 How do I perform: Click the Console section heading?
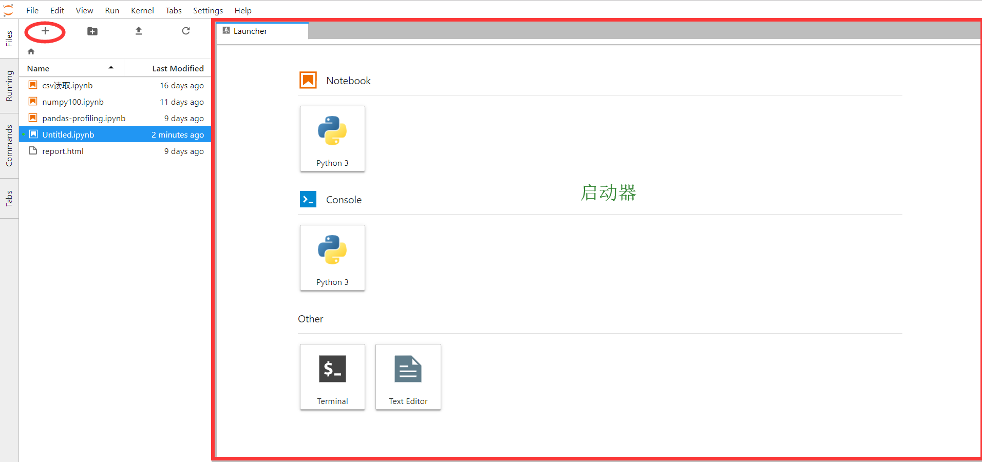pyautogui.click(x=344, y=200)
